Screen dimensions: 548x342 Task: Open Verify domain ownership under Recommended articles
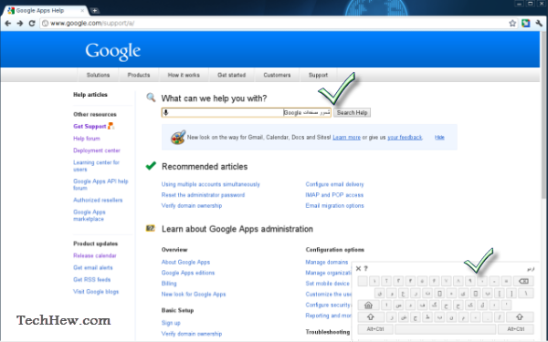tap(192, 205)
